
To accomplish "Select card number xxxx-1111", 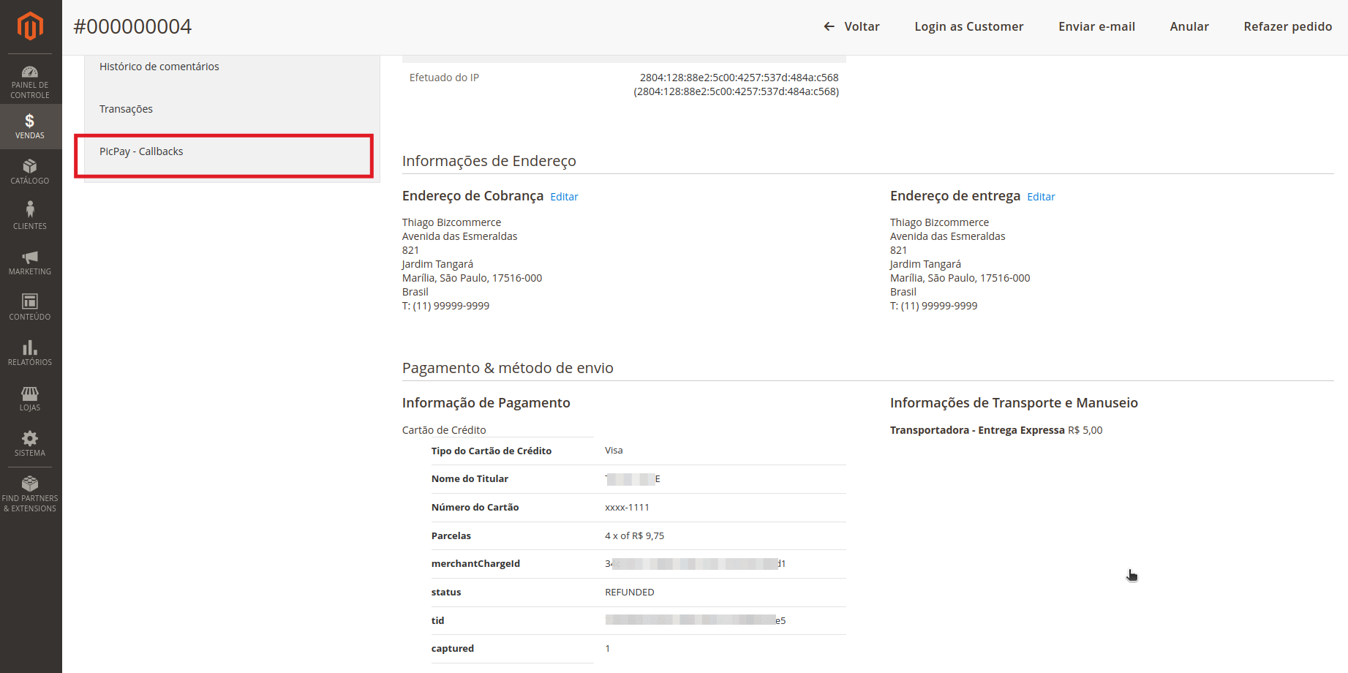I will coord(627,507).
